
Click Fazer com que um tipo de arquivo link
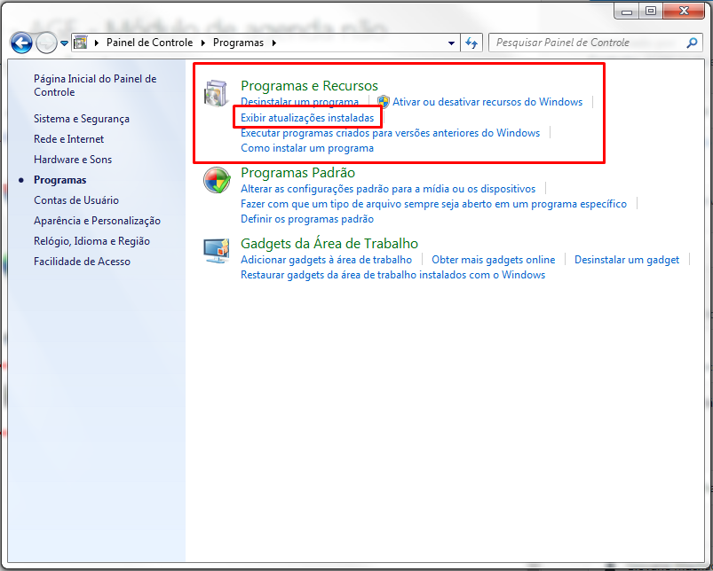pyautogui.click(x=433, y=204)
